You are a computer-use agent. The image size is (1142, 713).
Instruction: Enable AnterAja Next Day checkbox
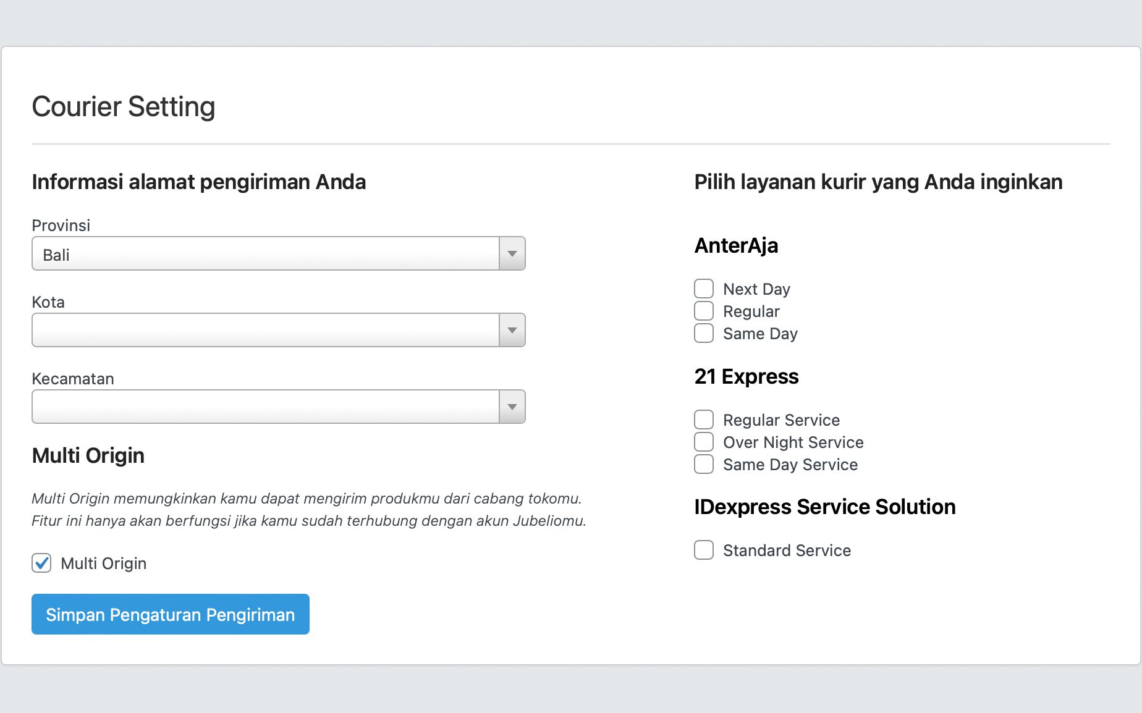[704, 289]
